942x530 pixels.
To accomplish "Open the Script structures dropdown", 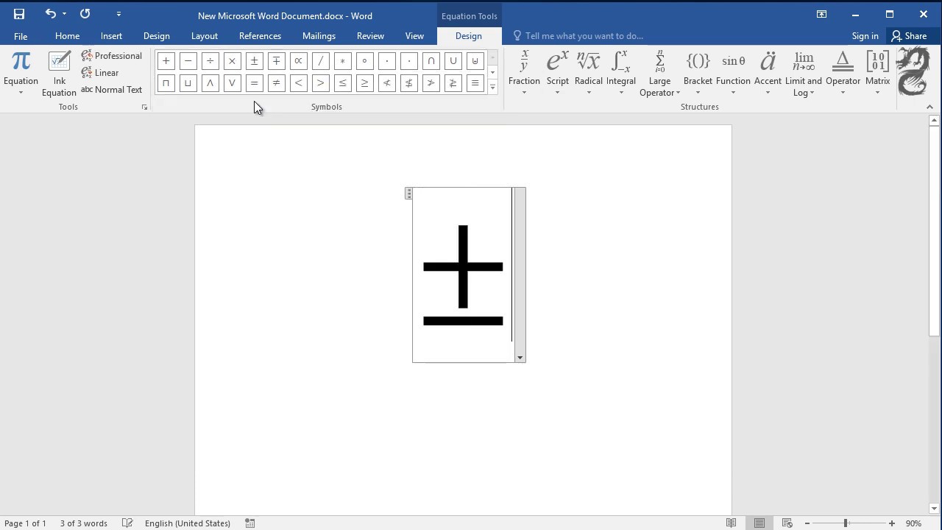I will 557,74.
